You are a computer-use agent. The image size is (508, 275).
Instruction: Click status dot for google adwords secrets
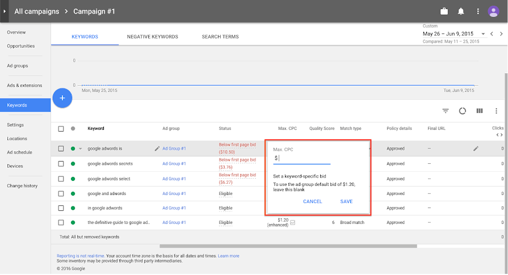click(x=73, y=164)
